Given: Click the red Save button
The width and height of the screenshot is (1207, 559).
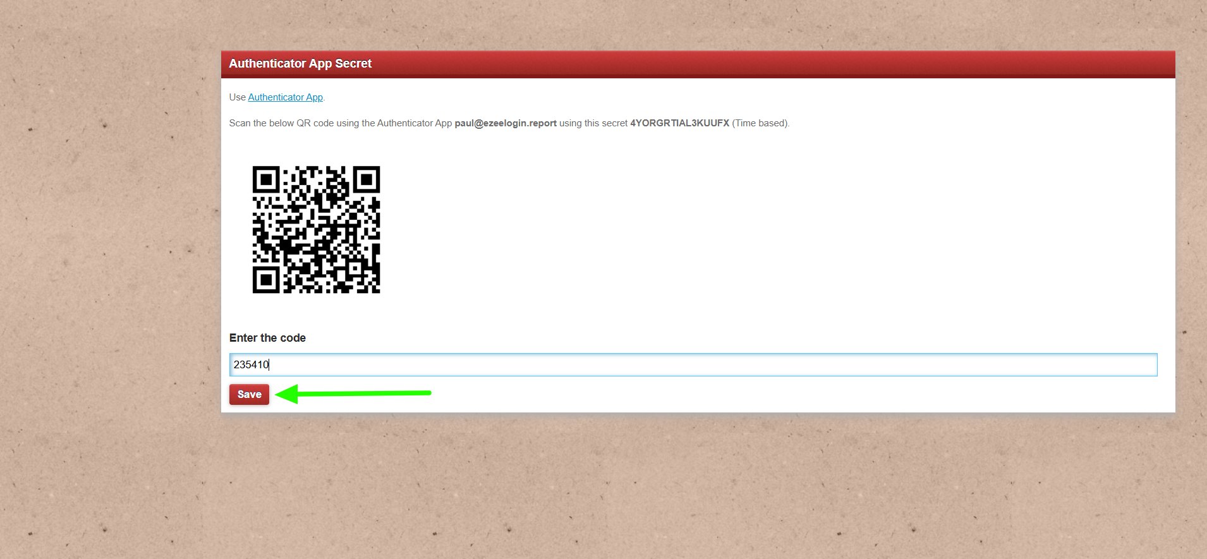Looking at the screenshot, I should pyautogui.click(x=249, y=394).
